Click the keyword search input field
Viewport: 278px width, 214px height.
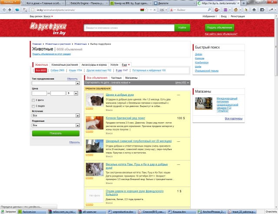[x=129, y=28]
